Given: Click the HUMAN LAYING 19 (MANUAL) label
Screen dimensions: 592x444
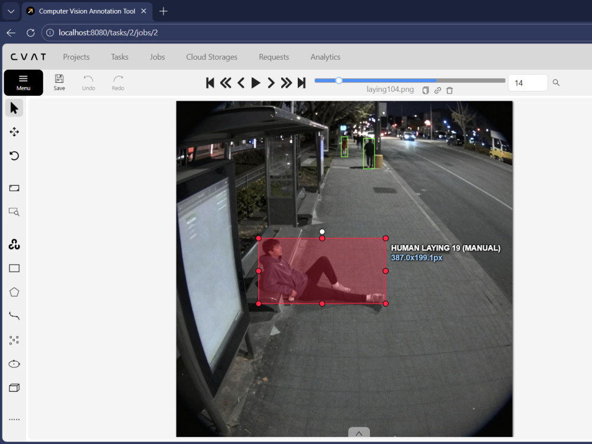Looking at the screenshot, I should 446,248.
